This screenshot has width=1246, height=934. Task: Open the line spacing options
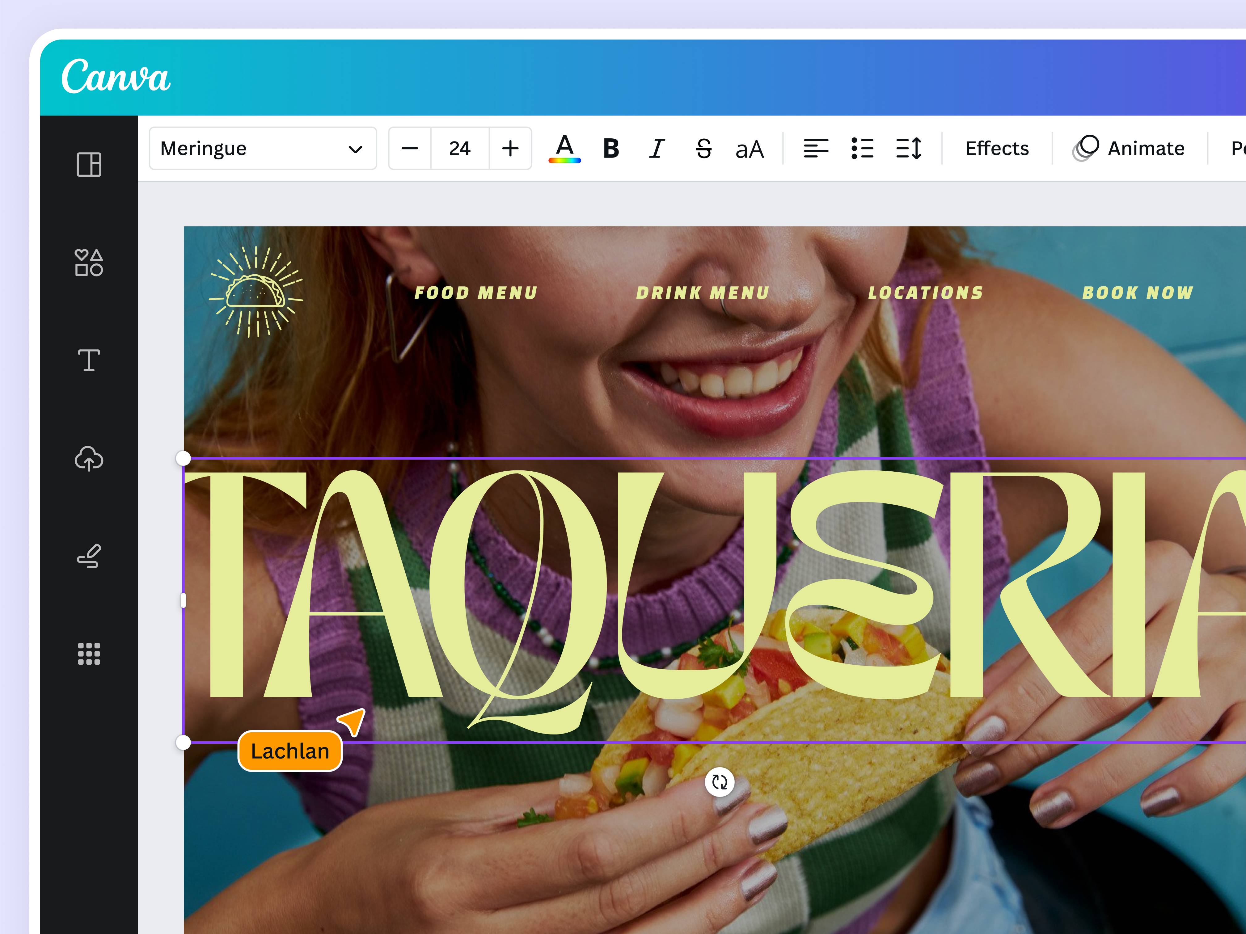(909, 149)
